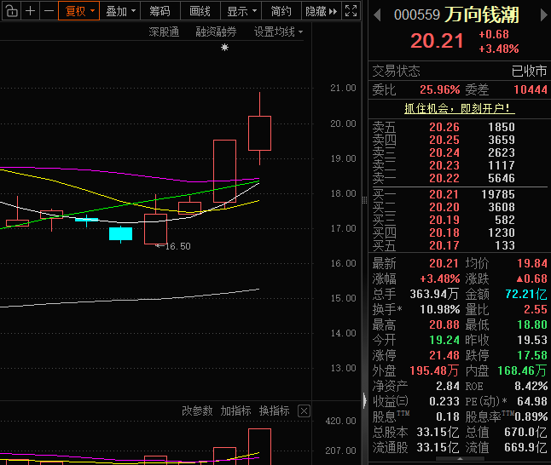Click the 筹码 toolbar button
551x465 pixels.
160,11
